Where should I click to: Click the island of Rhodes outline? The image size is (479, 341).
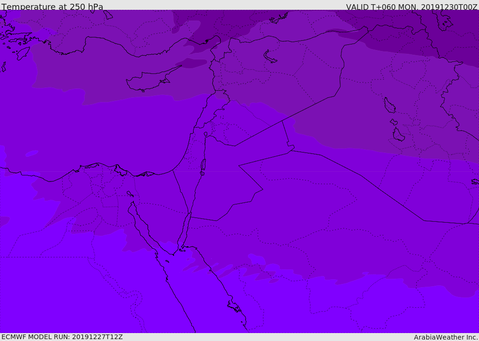point(23,53)
